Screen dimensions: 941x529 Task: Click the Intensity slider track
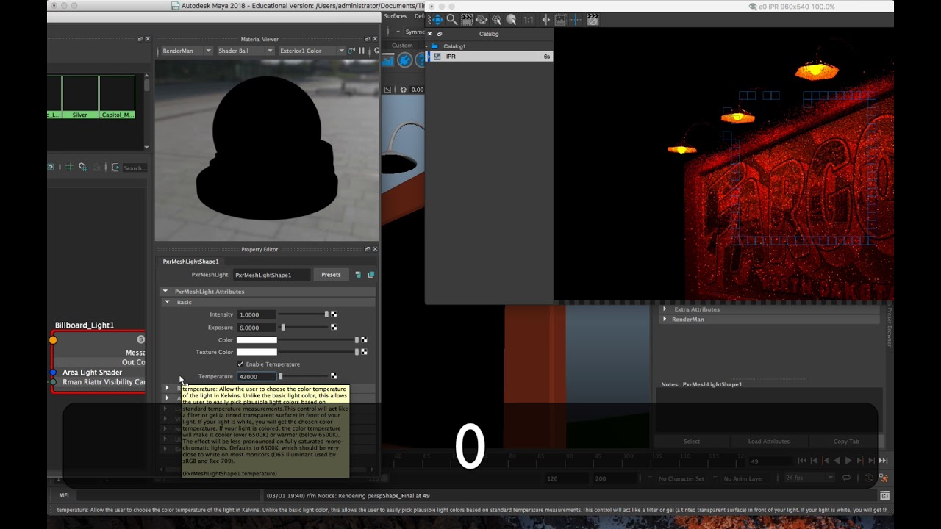(303, 314)
